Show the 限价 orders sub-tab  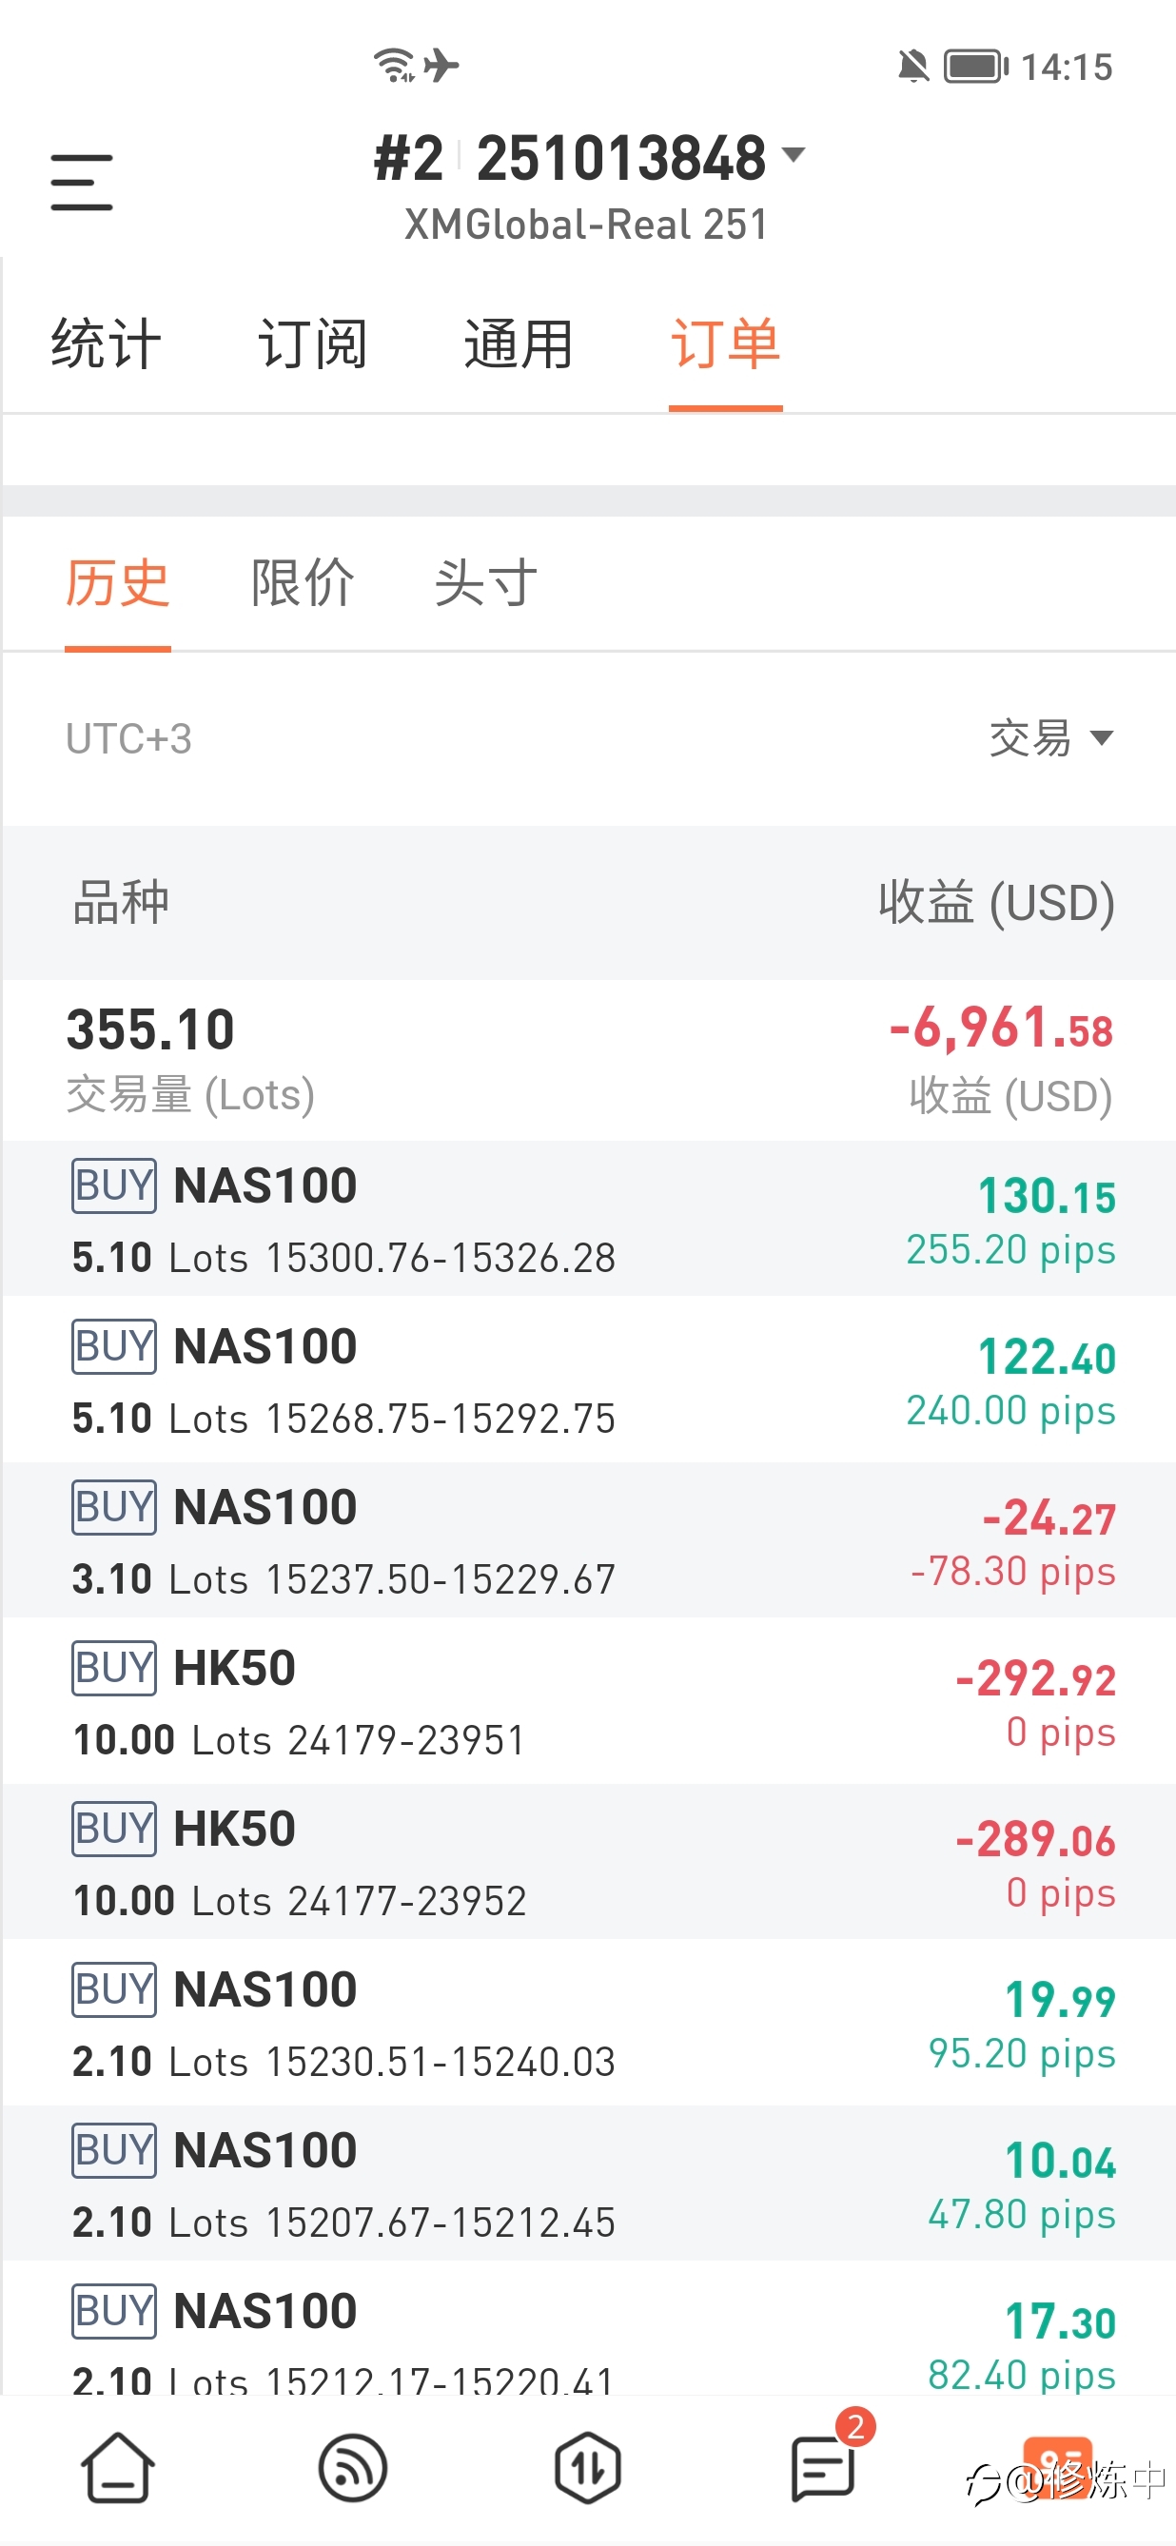pyautogui.click(x=303, y=582)
